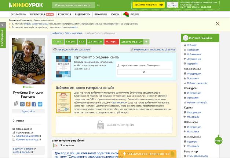Click Подписка under Видеоуроки
230x158 pixels.
tap(192, 142)
